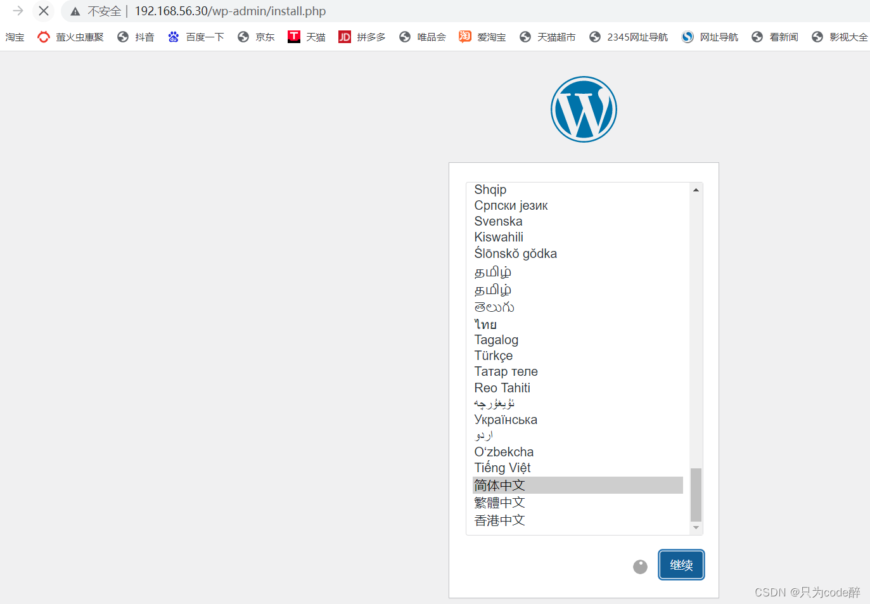870x604 pixels.
Task: Open the 萤火虫惠聚 bookmark
Action: tap(70, 37)
